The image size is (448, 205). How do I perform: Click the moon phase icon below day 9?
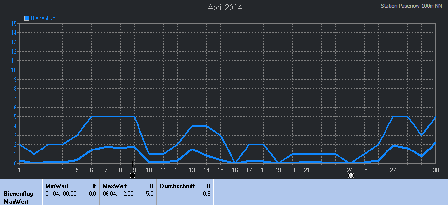(x=132, y=176)
